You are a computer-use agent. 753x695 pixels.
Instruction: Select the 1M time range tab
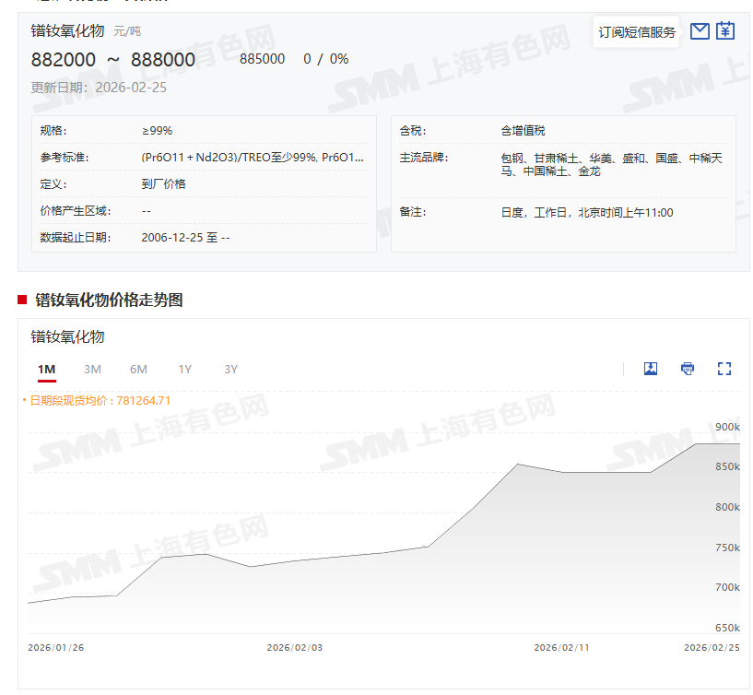point(47,370)
